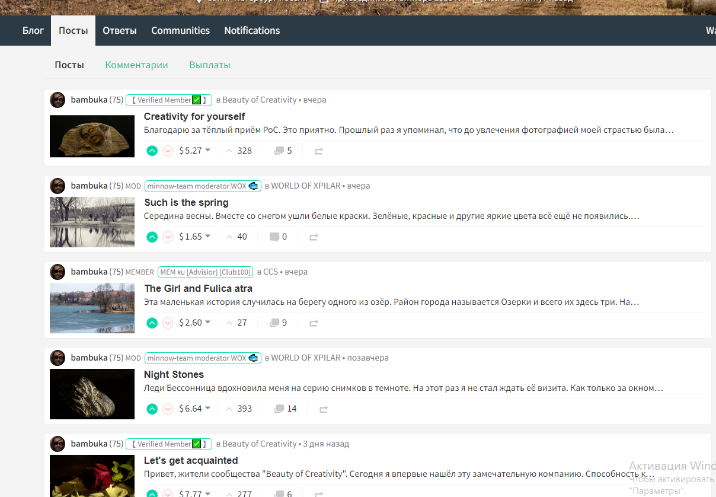Click "minnow-team moderator WOX" badge on "Night Stones"

pyautogui.click(x=203, y=358)
